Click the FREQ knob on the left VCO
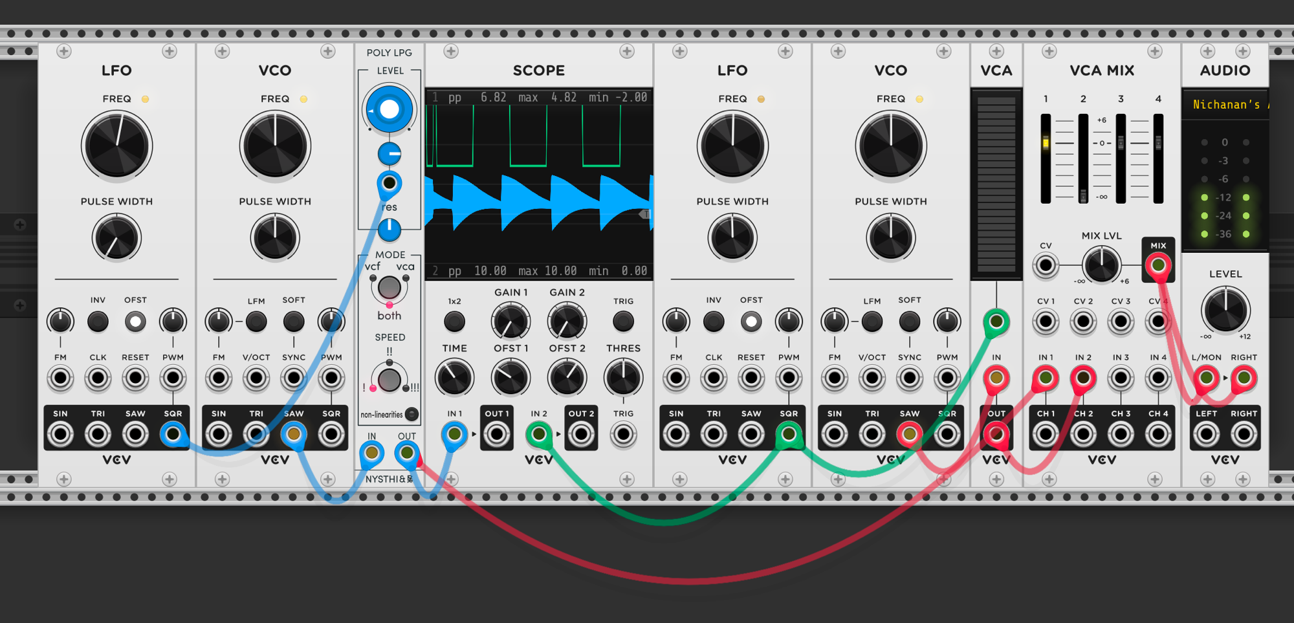The width and height of the screenshot is (1294, 623). 275,146
